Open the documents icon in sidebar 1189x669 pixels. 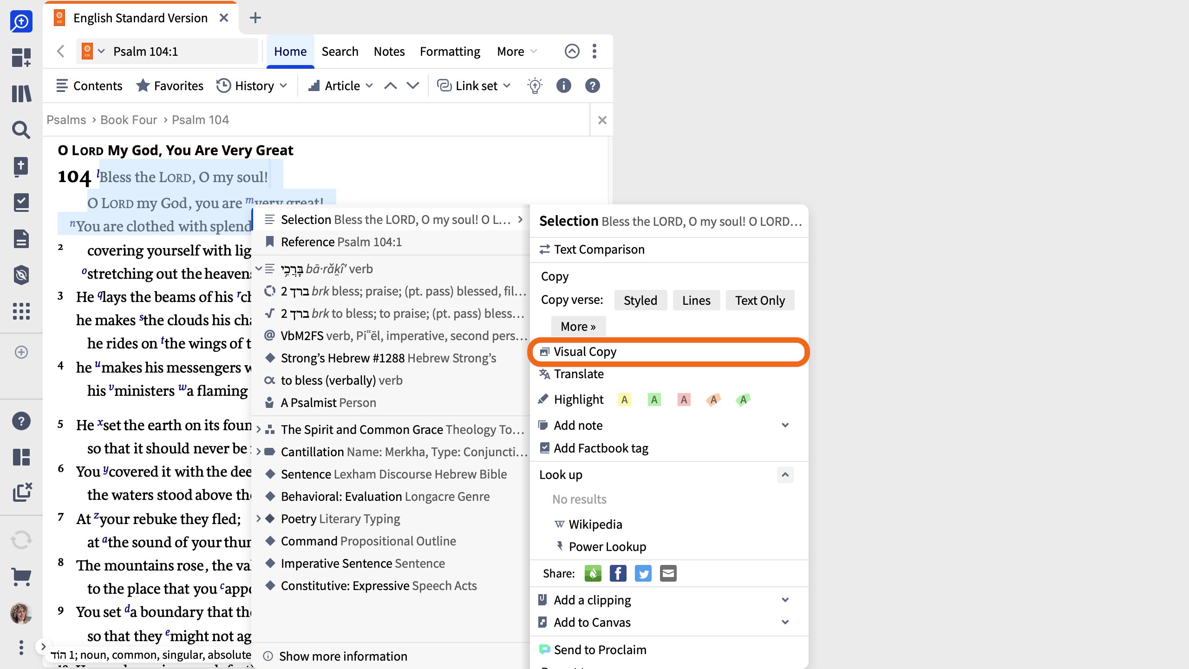click(x=21, y=239)
